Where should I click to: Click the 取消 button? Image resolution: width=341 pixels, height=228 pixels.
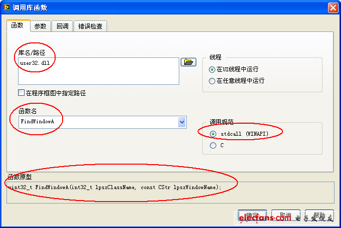point(286,216)
